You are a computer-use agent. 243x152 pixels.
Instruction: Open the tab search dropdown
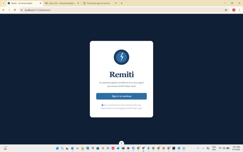(x=3, y=3)
